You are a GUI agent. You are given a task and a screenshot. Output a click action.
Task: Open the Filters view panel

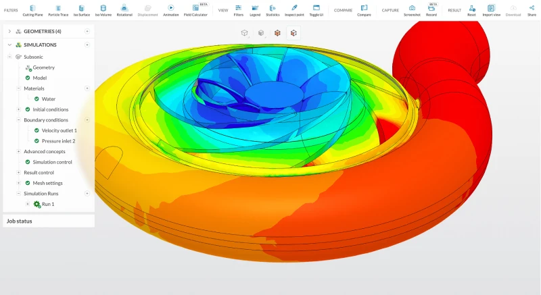point(239,11)
